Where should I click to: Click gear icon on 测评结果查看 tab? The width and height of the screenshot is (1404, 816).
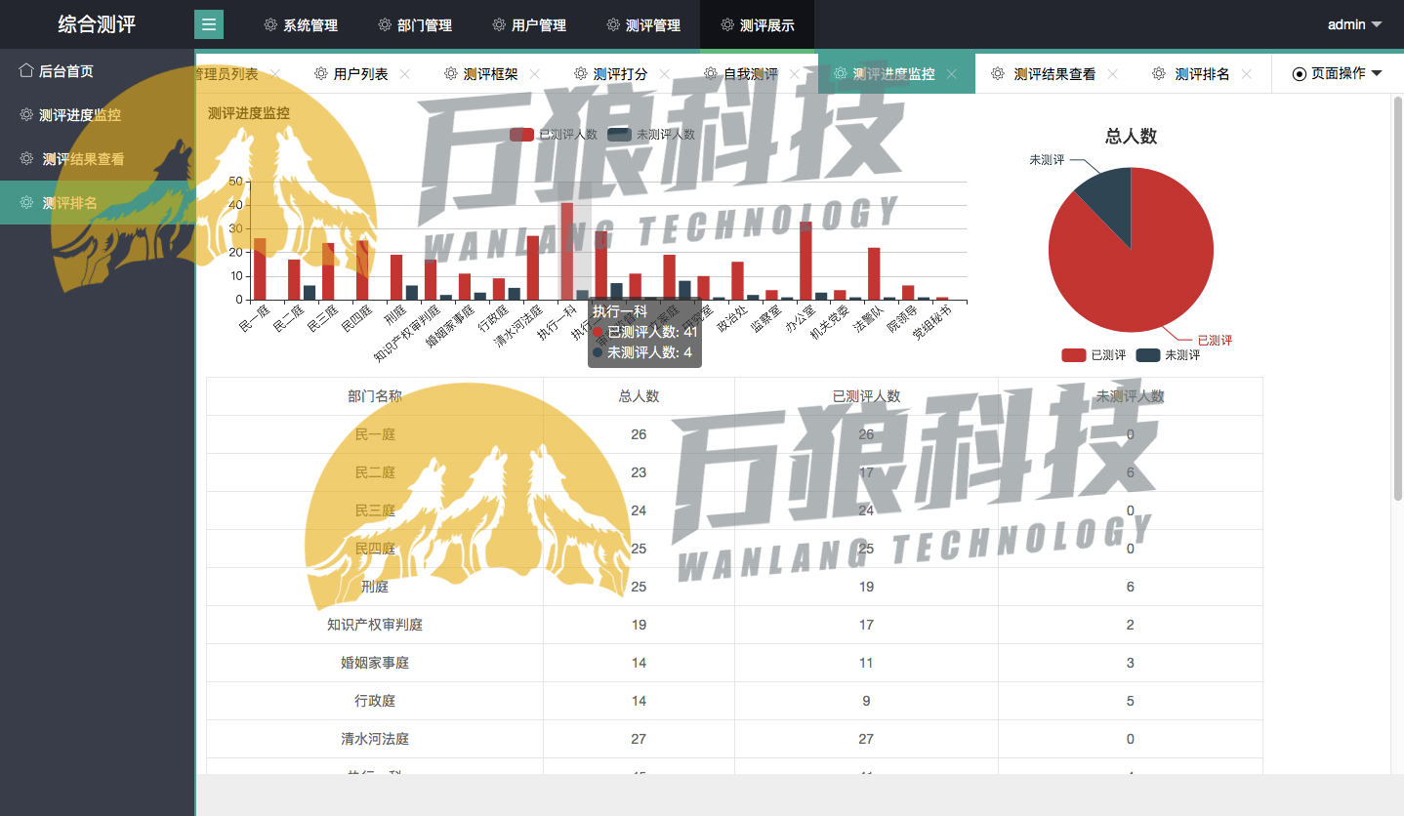(x=998, y=73)
